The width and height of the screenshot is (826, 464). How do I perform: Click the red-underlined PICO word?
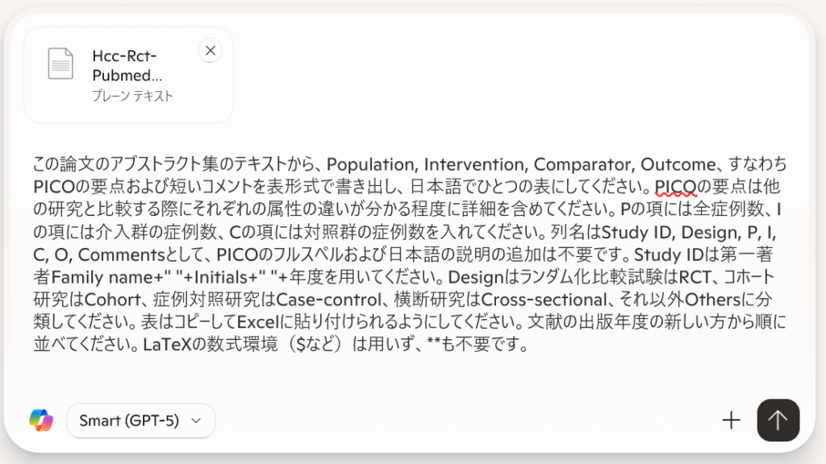(675, 188)
